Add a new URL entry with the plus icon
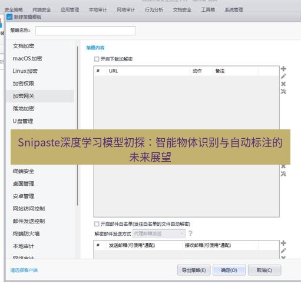The width and height of the screenshot is (301, 294). 283,69
